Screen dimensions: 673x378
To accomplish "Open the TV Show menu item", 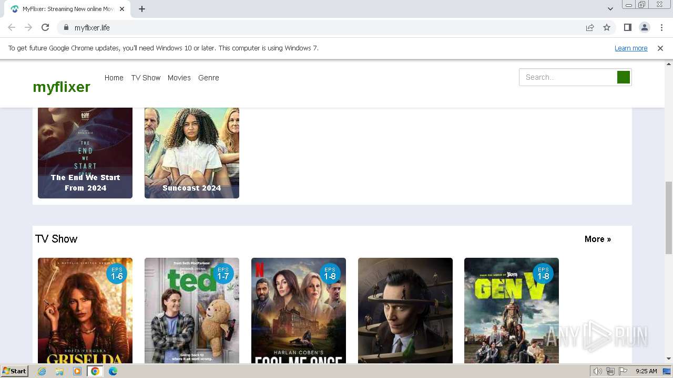I will click(x=146, y=78).
